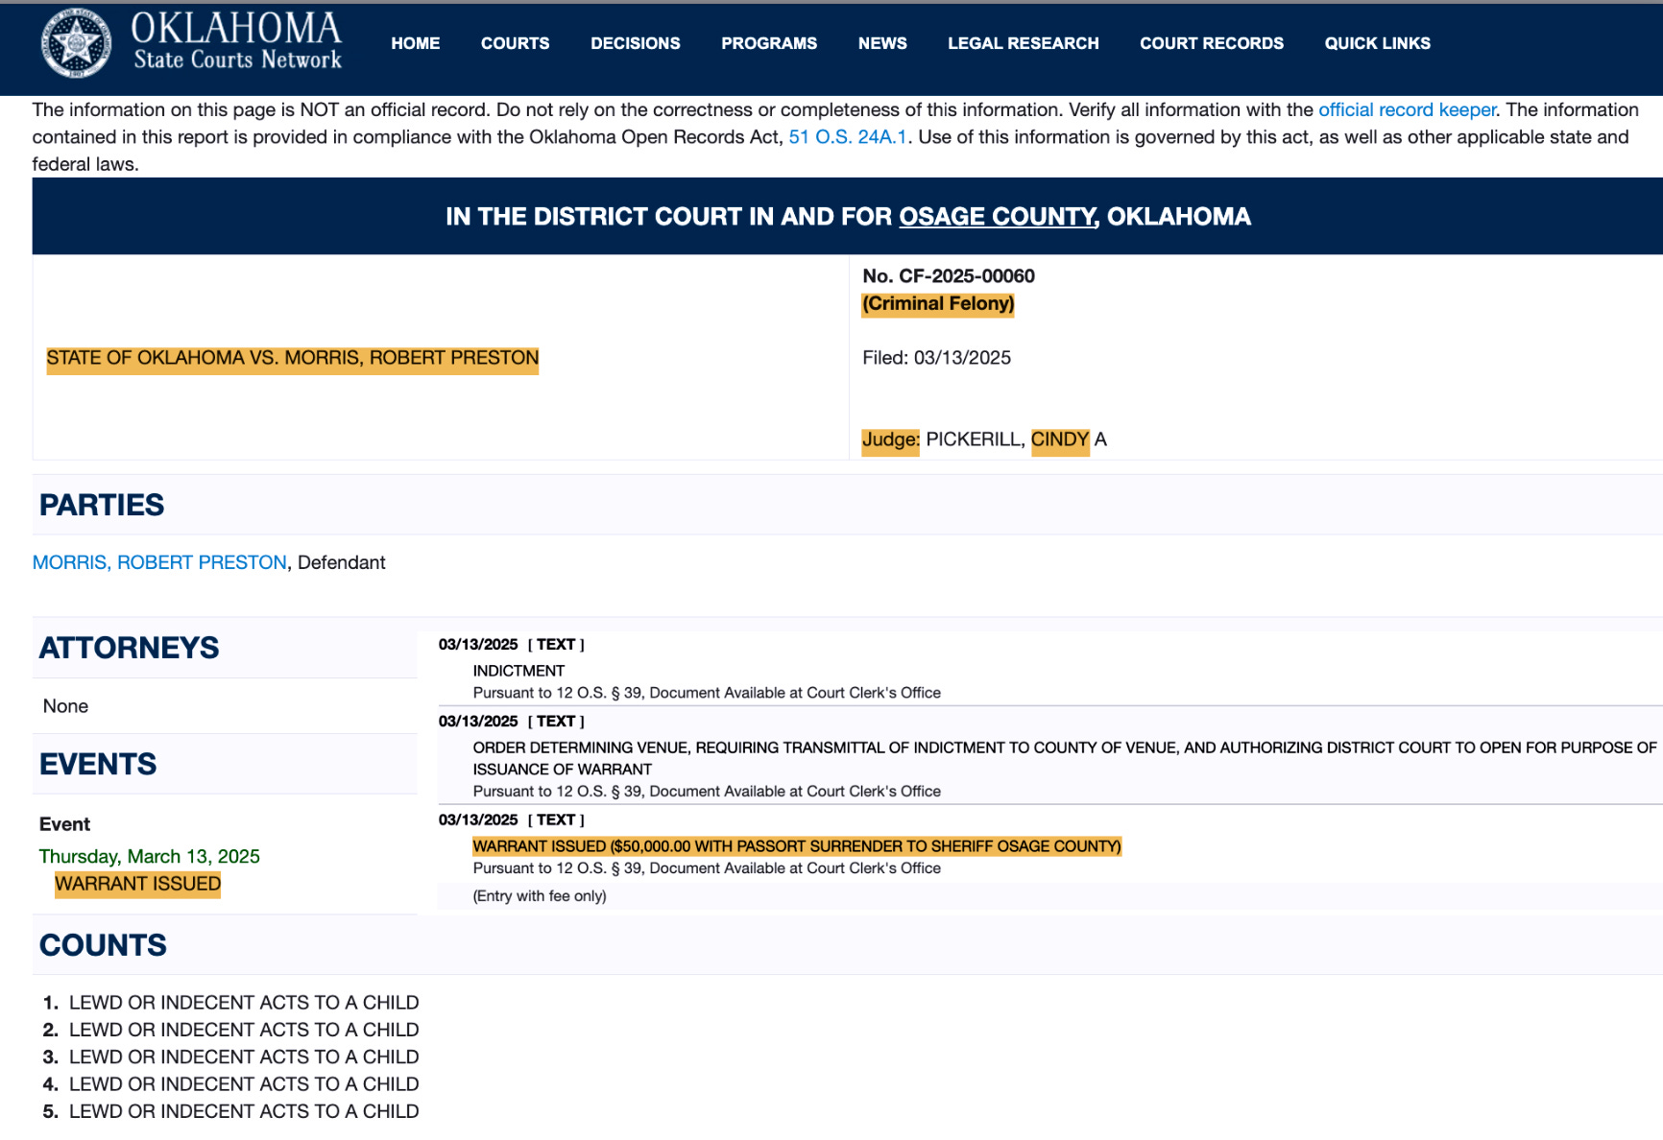1663x1140 pixels.
Task: Open the NEWS menu
Action: 882,43
